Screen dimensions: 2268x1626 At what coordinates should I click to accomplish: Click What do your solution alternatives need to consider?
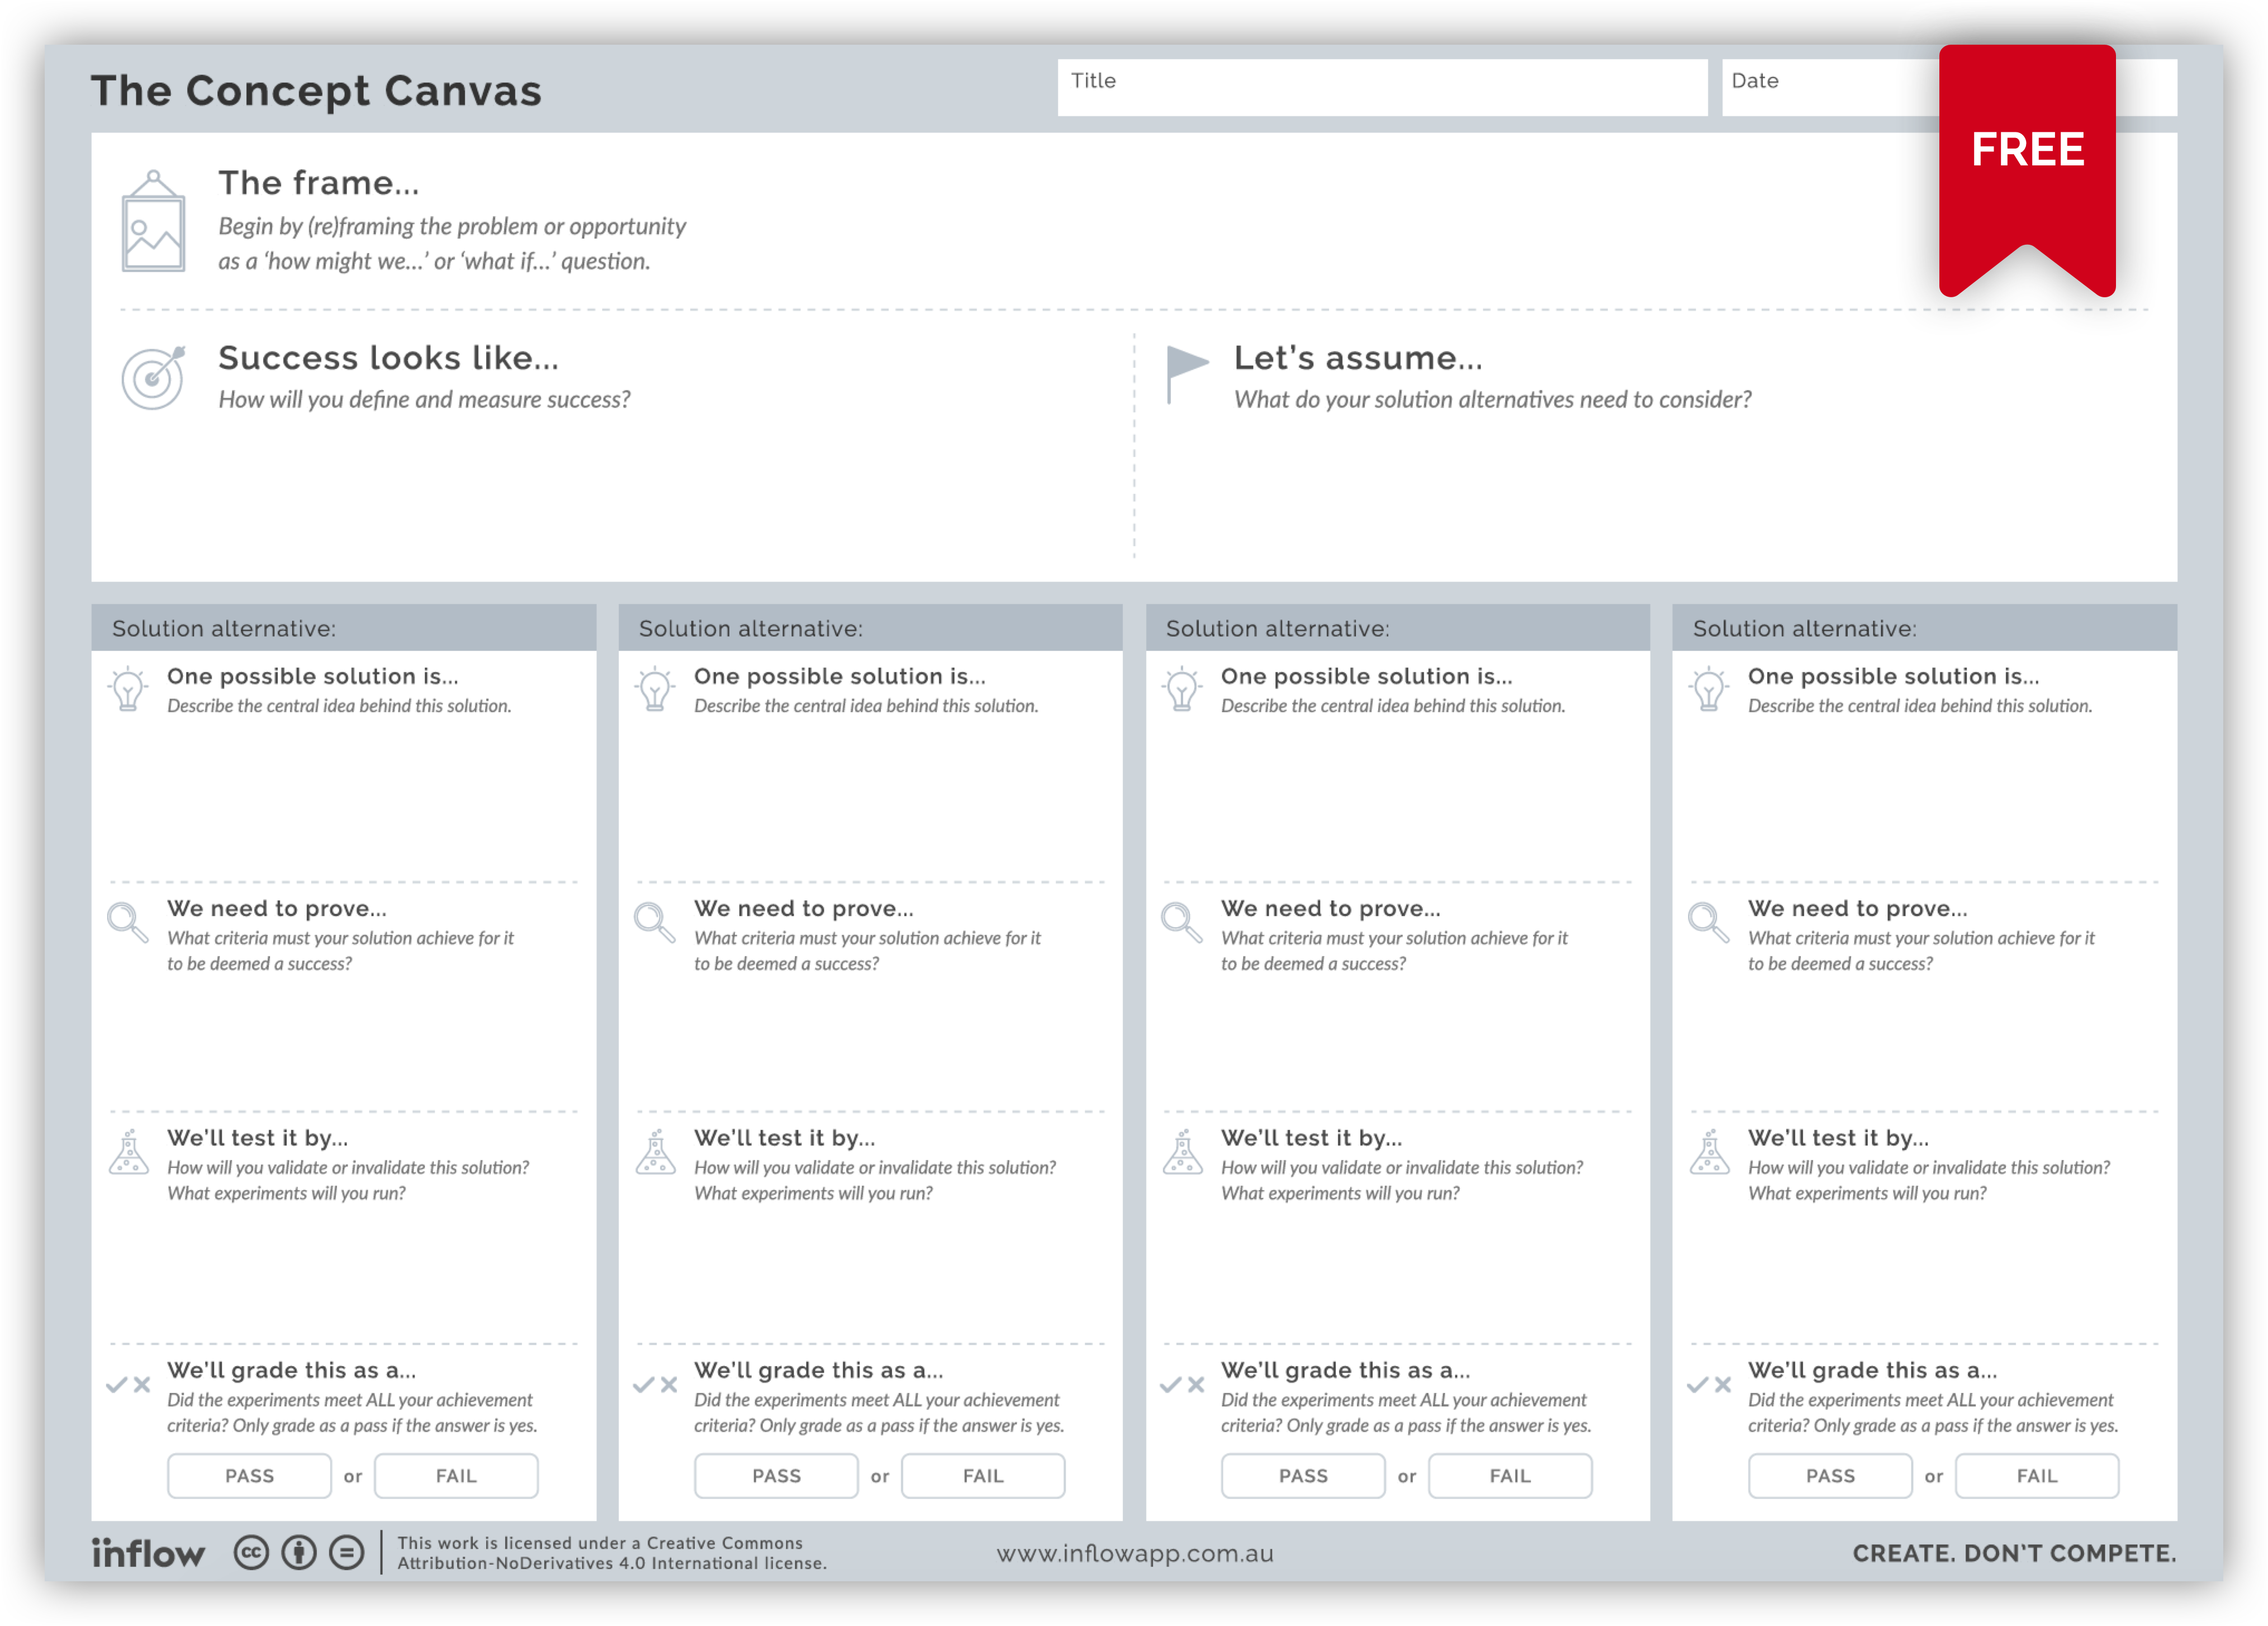(x=1492, y=400)
